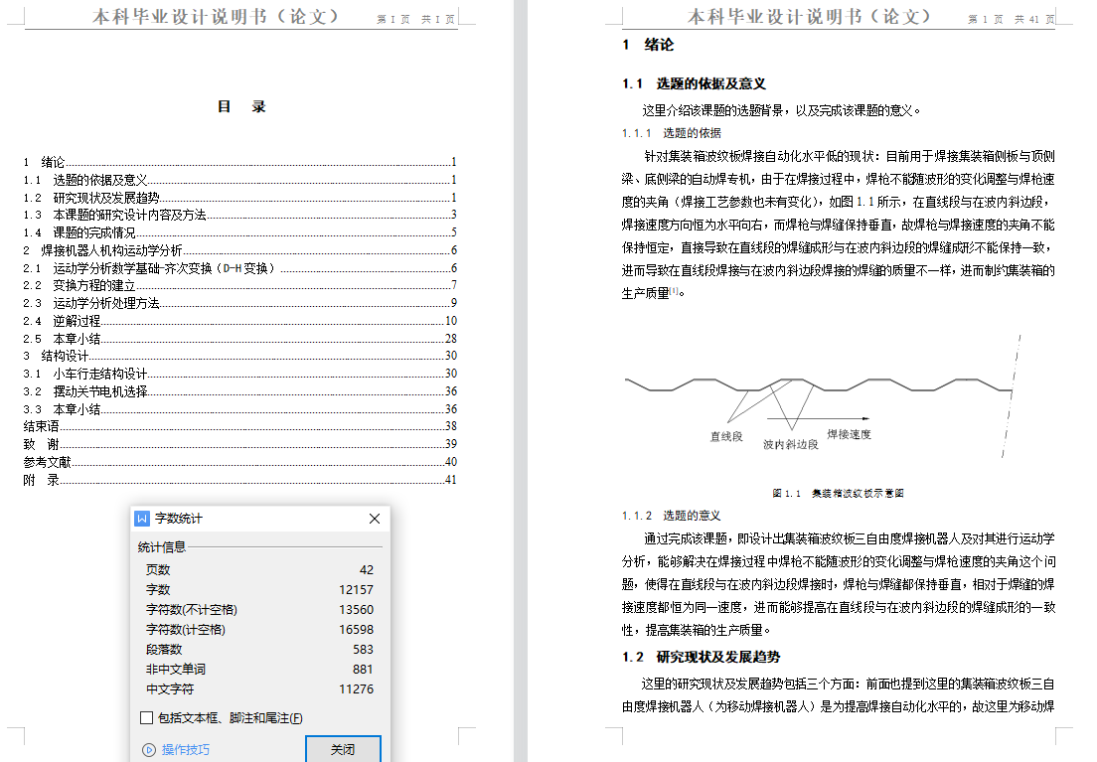Jump to TOC entry 结束语
The image size is (1097, 762).
click(42, 426)
